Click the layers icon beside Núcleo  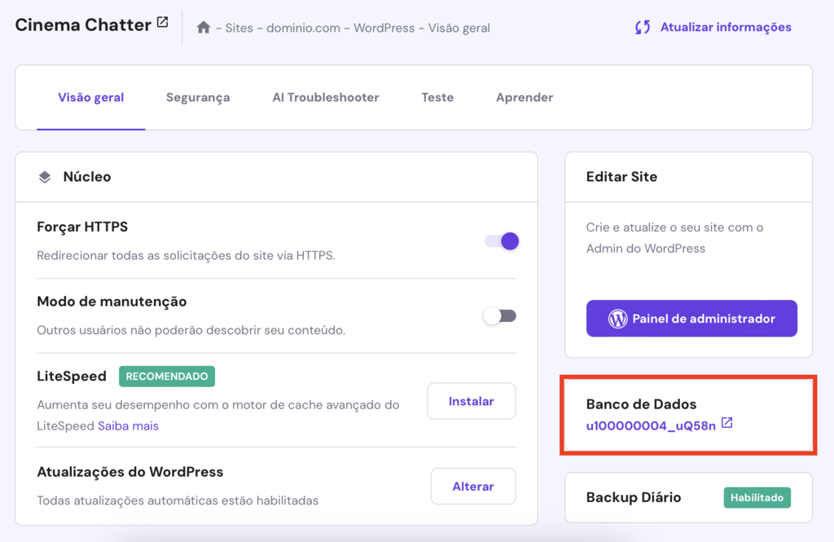click(x=45, y=176)
